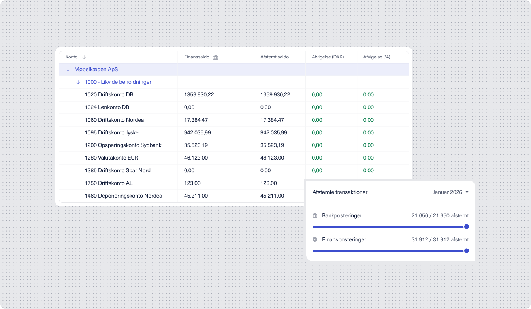Viewport: 531px width, 309px height.
Task: Sort by the Afstemt saldo column header
Action: pos(274,57)
